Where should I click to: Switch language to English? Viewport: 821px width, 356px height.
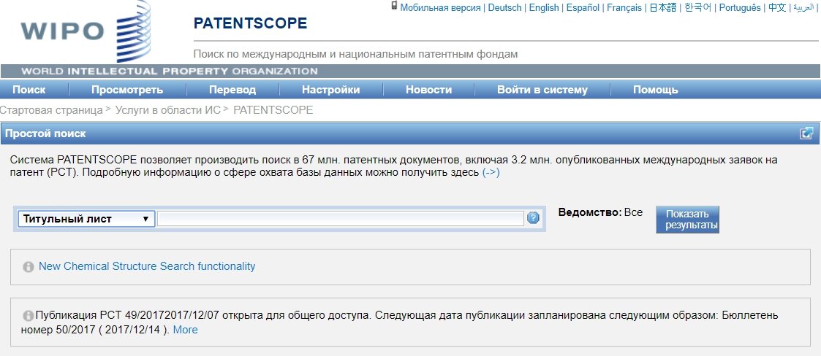click(x=544, y=8)
